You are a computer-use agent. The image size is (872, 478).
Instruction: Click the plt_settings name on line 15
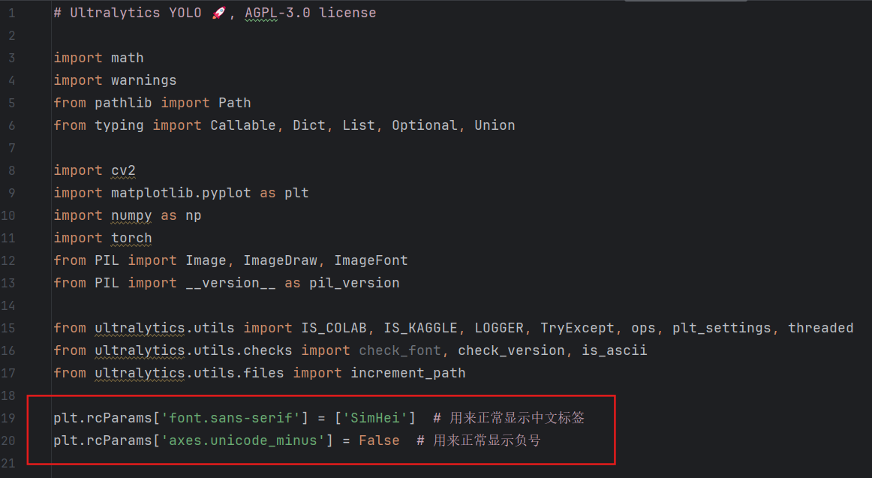pyautogui.click(x=722, y=328)
